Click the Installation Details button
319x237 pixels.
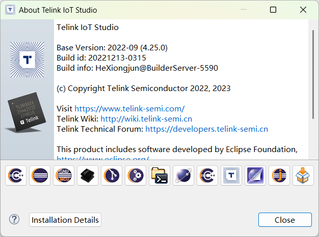(65, 220)
